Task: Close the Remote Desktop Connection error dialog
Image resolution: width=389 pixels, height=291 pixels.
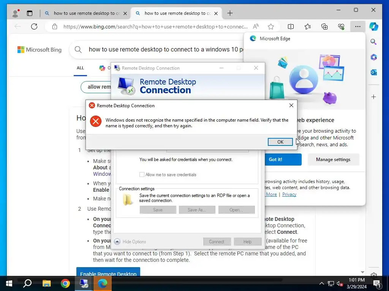Action: 291,105
